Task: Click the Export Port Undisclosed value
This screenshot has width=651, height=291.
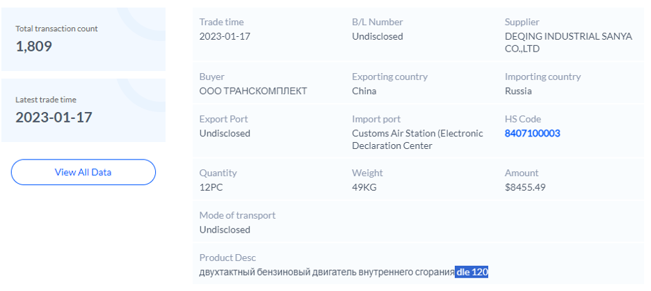Action: pyautogui.click(x=225, y=133)
